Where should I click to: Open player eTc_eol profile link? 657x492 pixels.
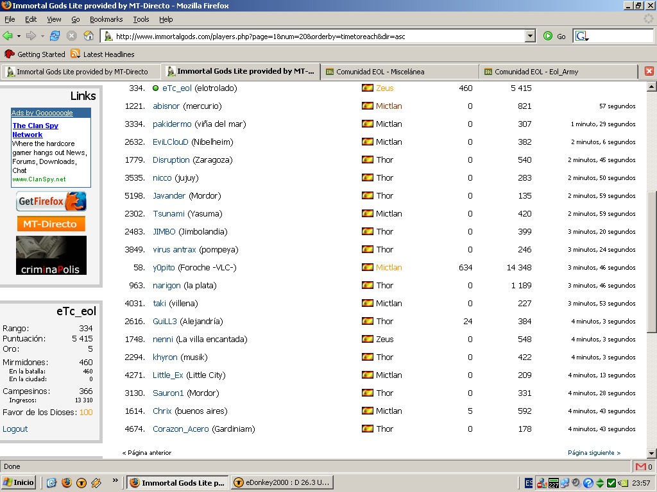(177, 88)
